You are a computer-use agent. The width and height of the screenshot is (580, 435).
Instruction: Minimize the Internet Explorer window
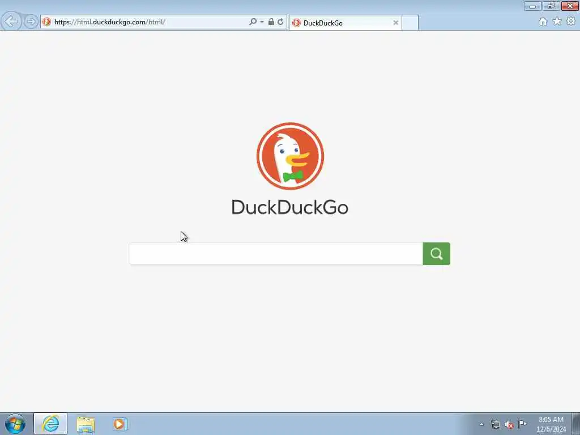pyautogui.click(x=532, y=6)
